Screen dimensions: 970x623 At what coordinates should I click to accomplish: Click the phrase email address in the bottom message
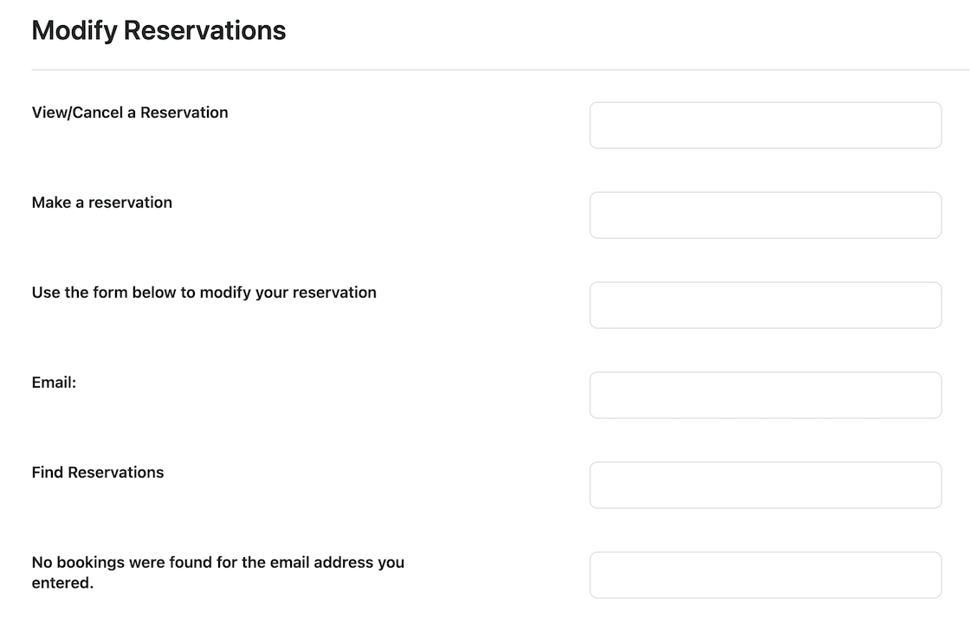pos(322,562)
